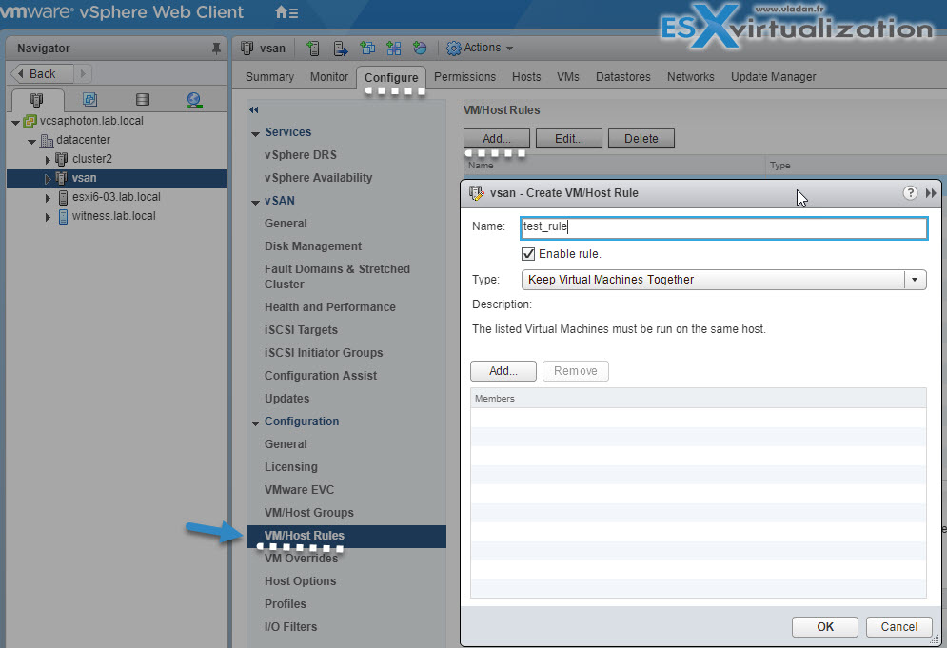The image size is (947, 648).
Task: Click into the rule Name text field
Action: pyautogui.click(x=723, y=227)
